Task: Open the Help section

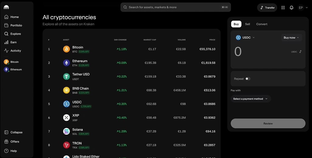Action: pyautogui.click(x=11, y=151)
